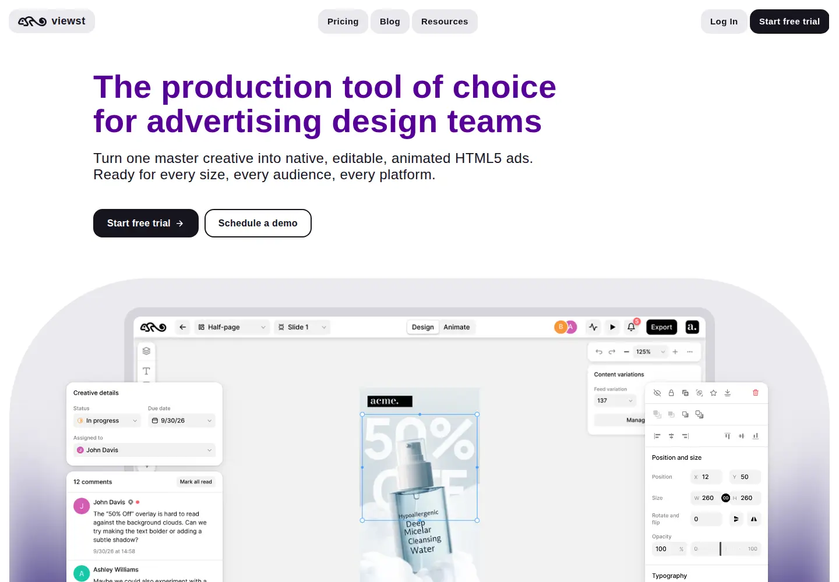
Task: Open the 9/30/26 due date dropdown
Action: coord(182,421)
